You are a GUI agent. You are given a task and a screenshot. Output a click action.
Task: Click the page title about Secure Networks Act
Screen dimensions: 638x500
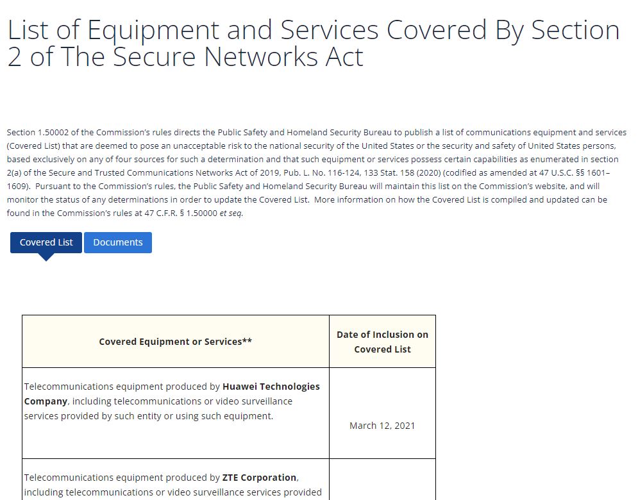[x=313, y=43]
